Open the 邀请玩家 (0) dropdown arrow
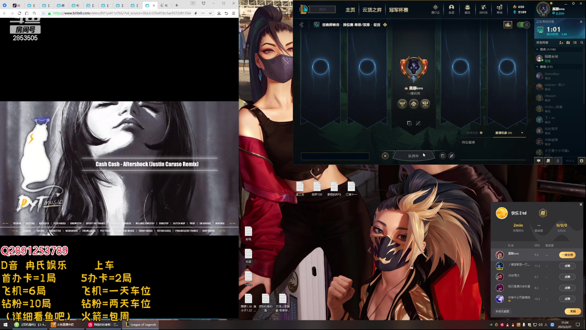This screenshot has height=330, width=586. click(x=522, y=133)
